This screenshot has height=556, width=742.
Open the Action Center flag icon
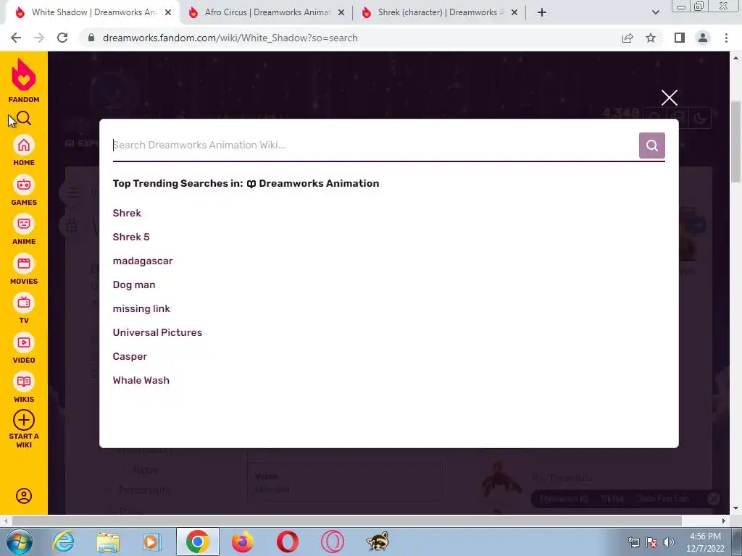click(x=651, y=542)
